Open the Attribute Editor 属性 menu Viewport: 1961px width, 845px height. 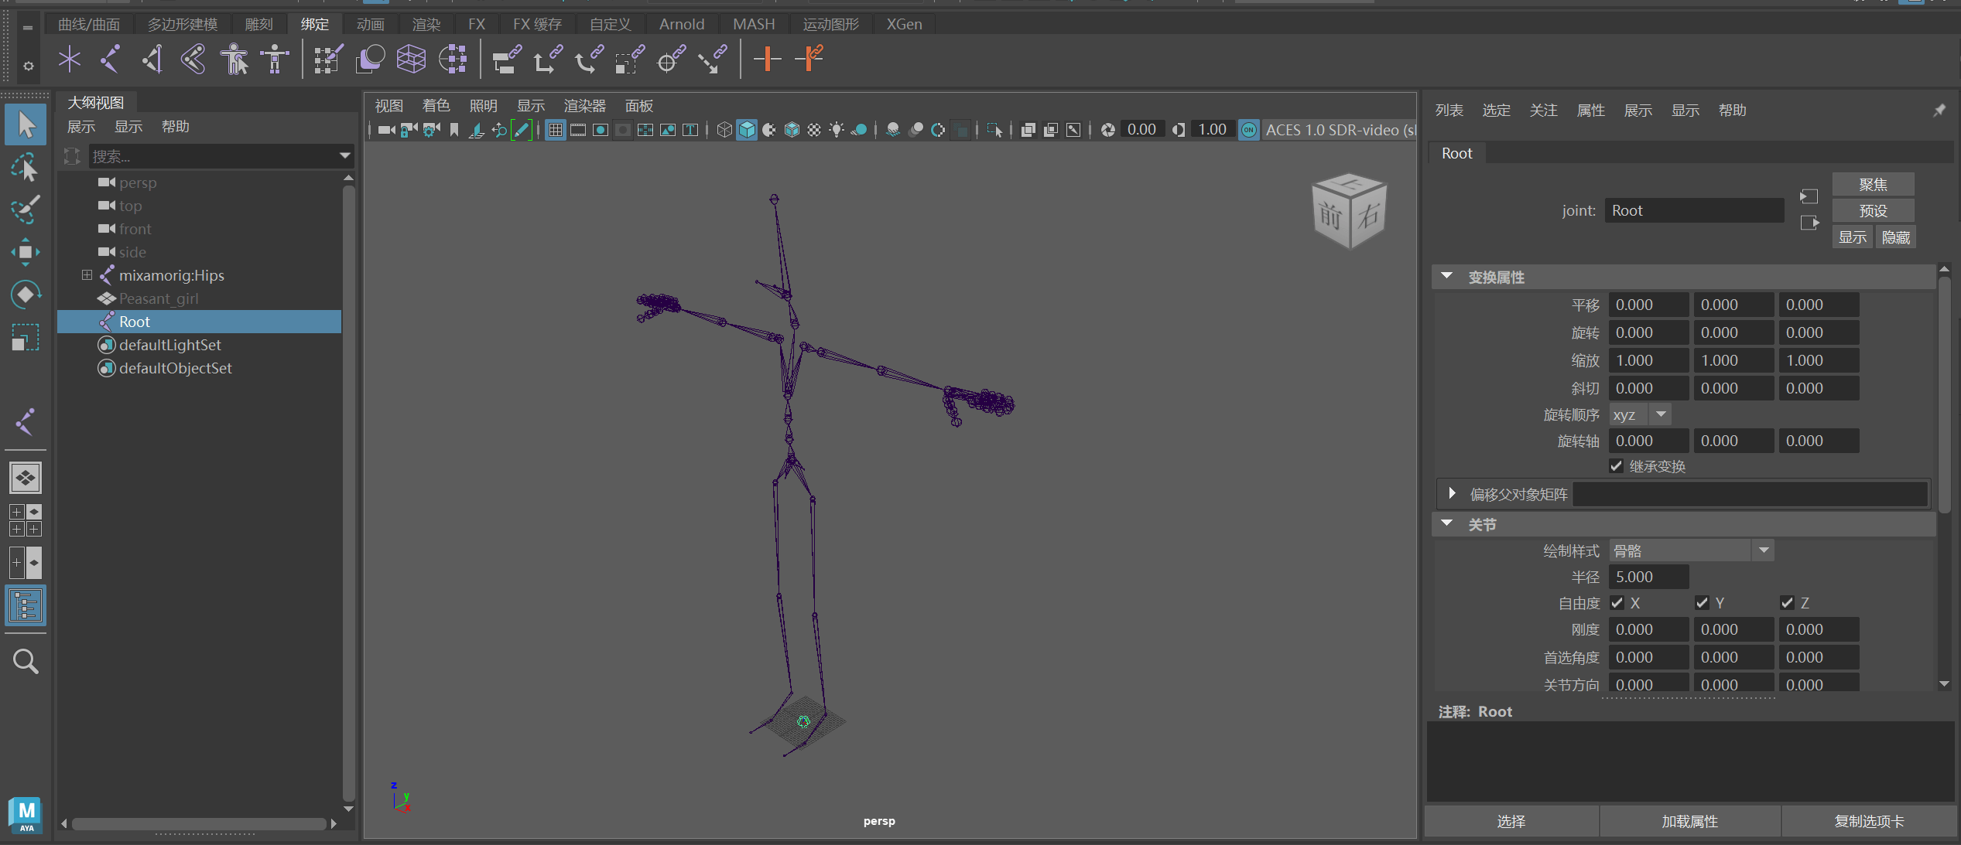[1590, 111]
